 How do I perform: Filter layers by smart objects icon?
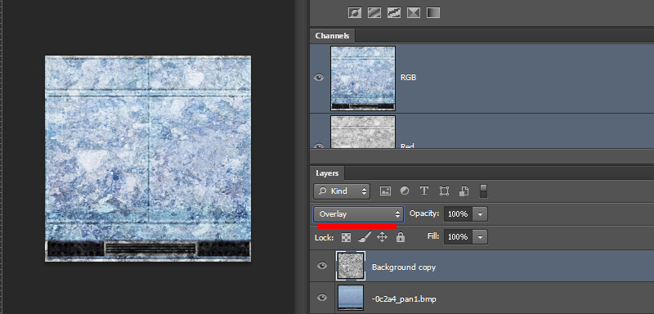pyautogui.click(x=464, y=191)
